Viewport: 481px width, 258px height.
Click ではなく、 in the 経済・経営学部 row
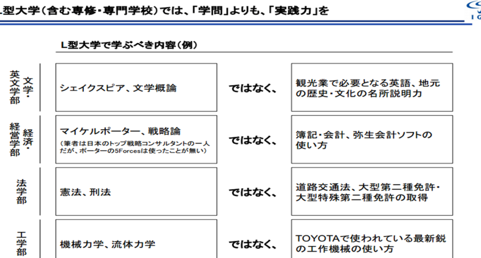253,140
